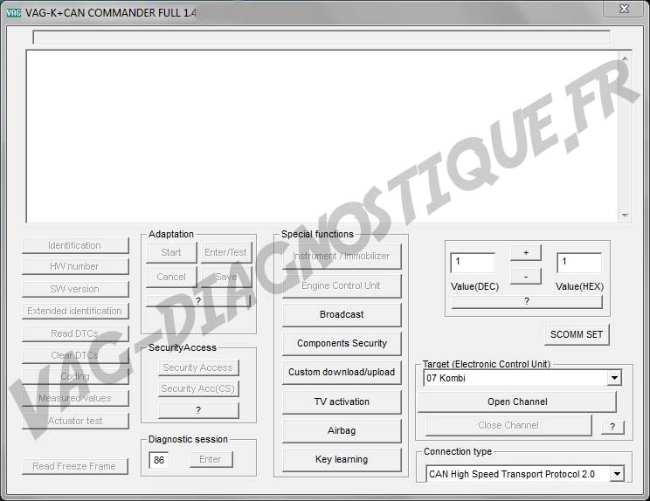Click the Actuator test button
The width and height of the screenshot is (650, 501).
tap(75, 421)
